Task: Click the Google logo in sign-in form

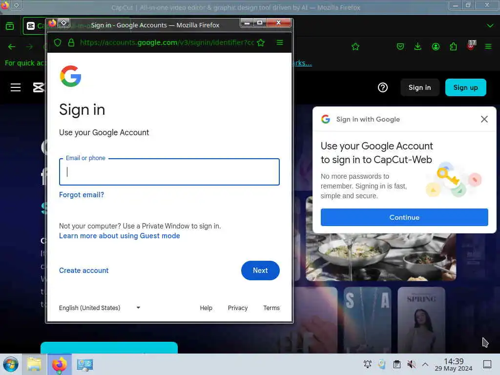Action: tap(70, 76)
